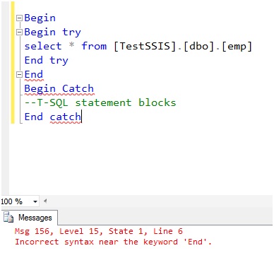Open the 100 % zoom dropdown
This screenshot has height=265, width=274.
click(x=35, y=201)
